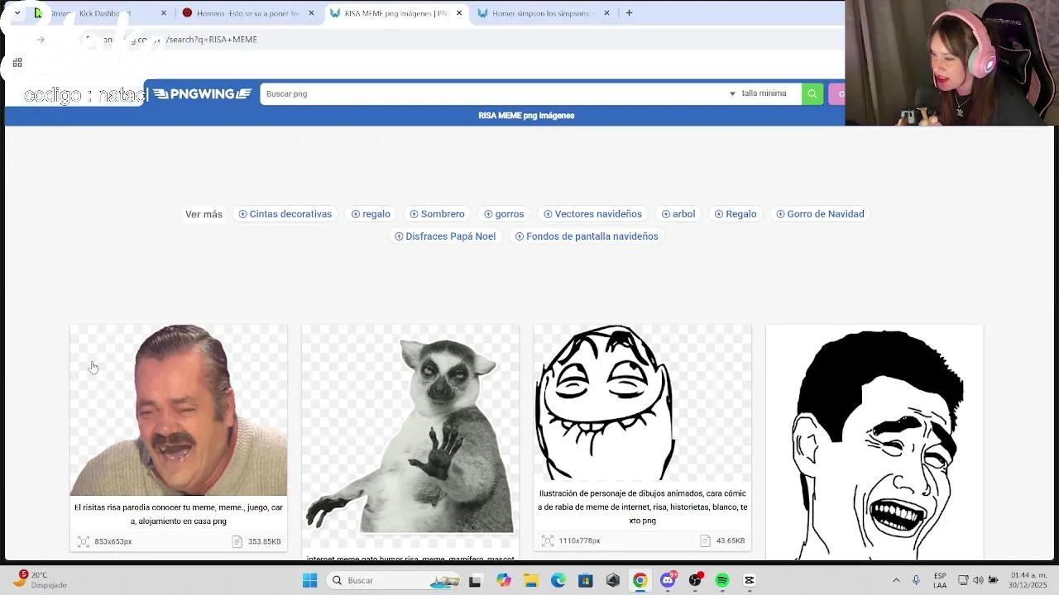1059x595 pixels.
Task: Select the RISA MEME png imágenes tab
Action: click(x=395, y=13)
